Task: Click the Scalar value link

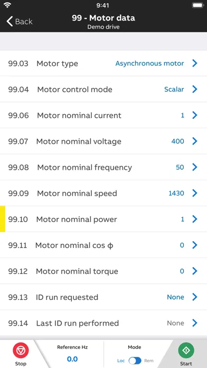Action: click(174, 89)
